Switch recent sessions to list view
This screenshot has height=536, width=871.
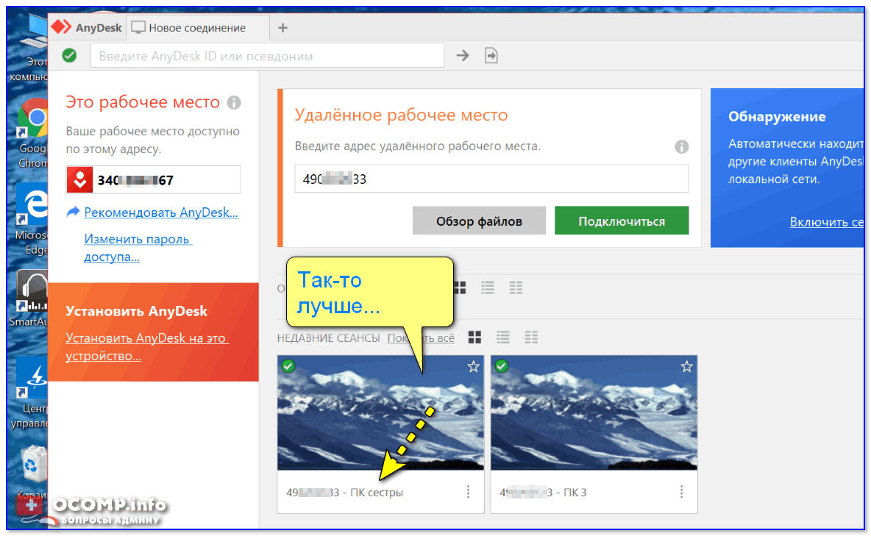(503, 337)
